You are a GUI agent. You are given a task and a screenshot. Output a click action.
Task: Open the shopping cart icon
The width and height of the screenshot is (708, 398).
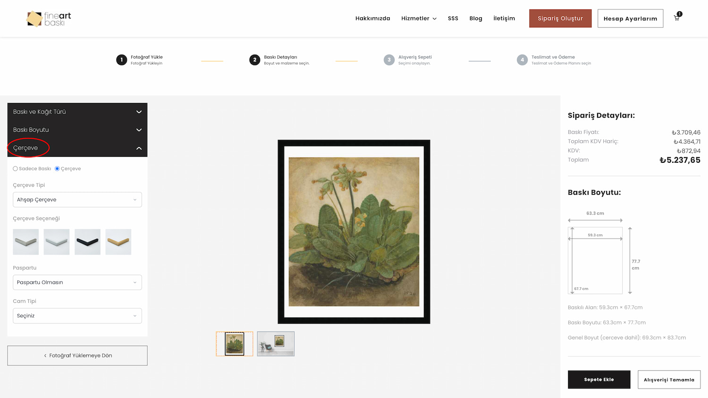pyautogui.click(x=676, y=18)
